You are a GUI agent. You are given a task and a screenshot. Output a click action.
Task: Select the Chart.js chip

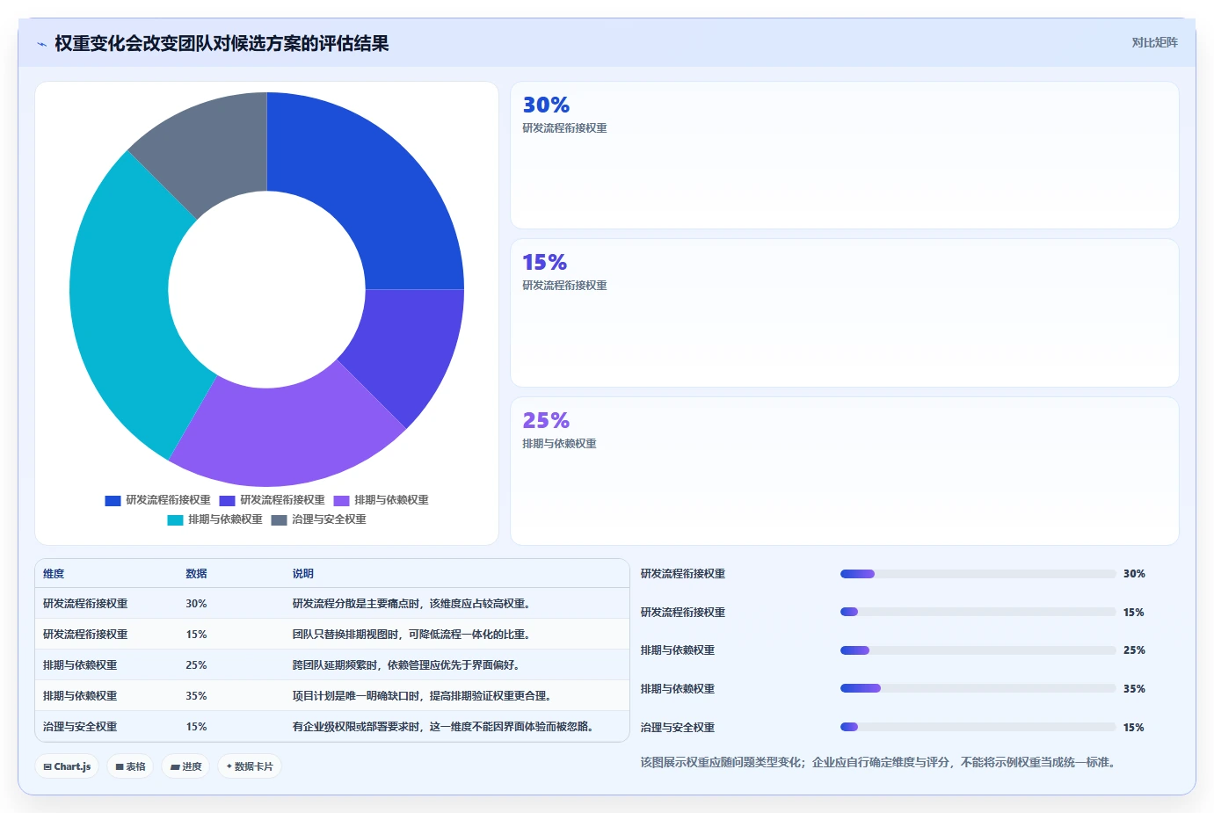pos(67,766)
